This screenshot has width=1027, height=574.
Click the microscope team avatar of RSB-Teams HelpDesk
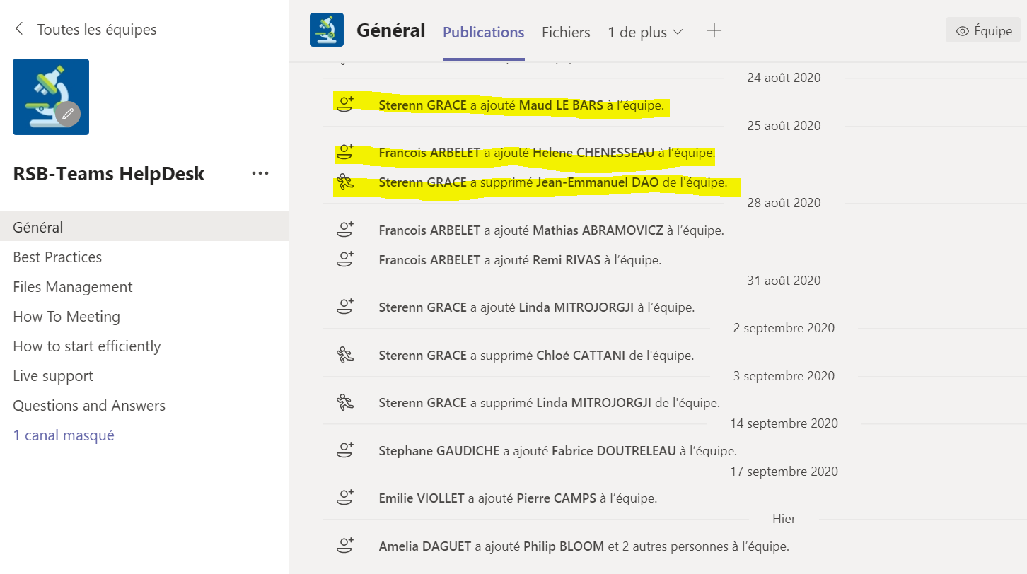click(51, 96)
